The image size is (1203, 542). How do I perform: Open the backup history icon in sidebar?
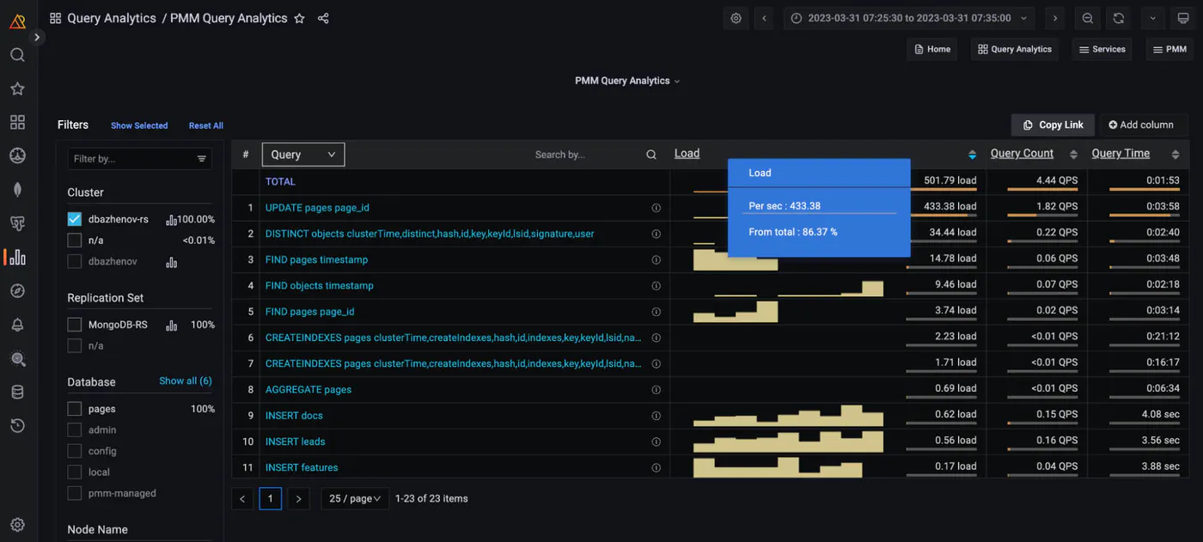coord(17,425)
